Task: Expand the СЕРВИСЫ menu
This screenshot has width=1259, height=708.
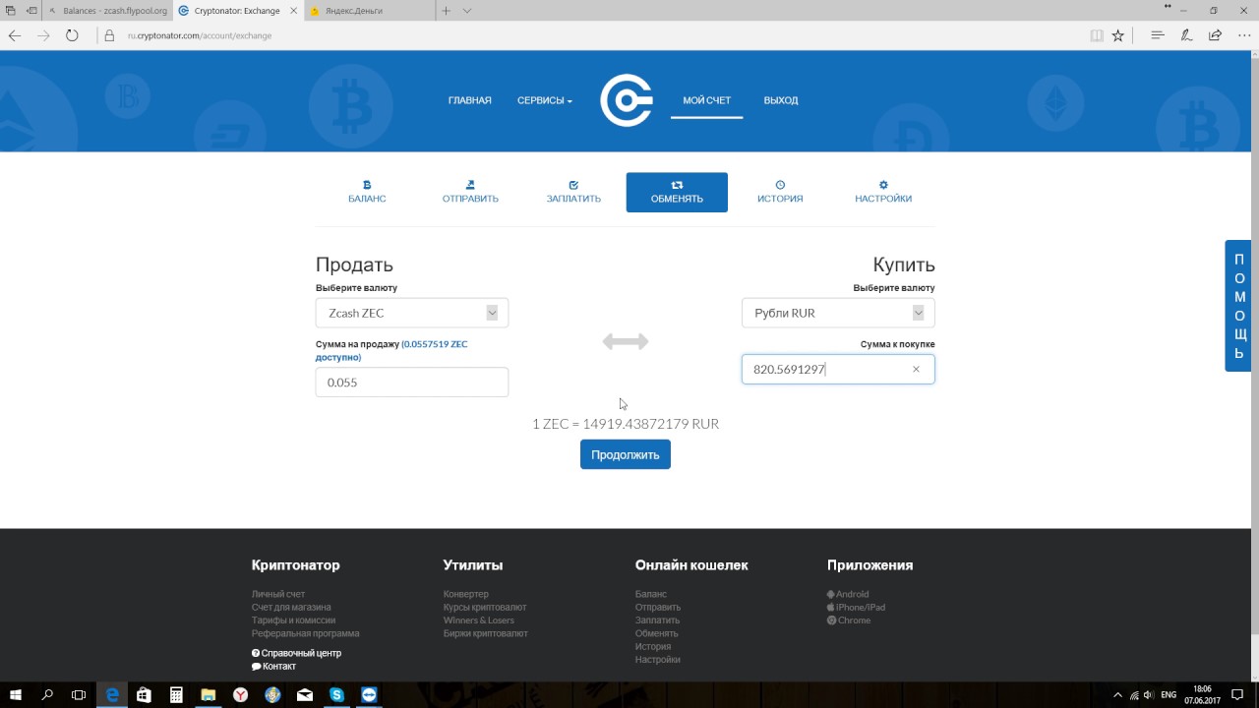Action: pos(544,100)
